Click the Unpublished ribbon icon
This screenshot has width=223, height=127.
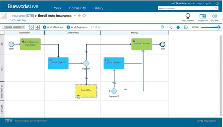click(188, 16)
